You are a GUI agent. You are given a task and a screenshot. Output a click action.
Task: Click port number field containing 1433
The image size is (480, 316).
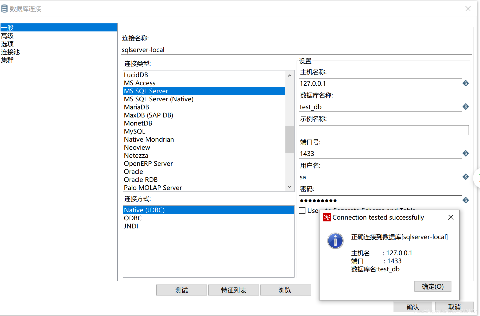(380, 154)
